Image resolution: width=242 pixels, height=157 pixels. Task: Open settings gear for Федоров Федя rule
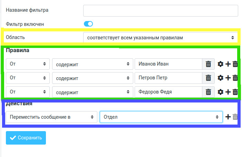(221, 92)
